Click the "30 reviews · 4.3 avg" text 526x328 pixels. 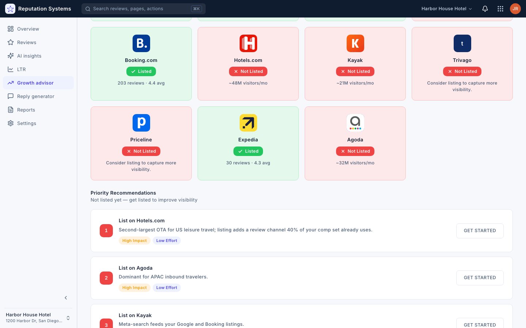248,163
